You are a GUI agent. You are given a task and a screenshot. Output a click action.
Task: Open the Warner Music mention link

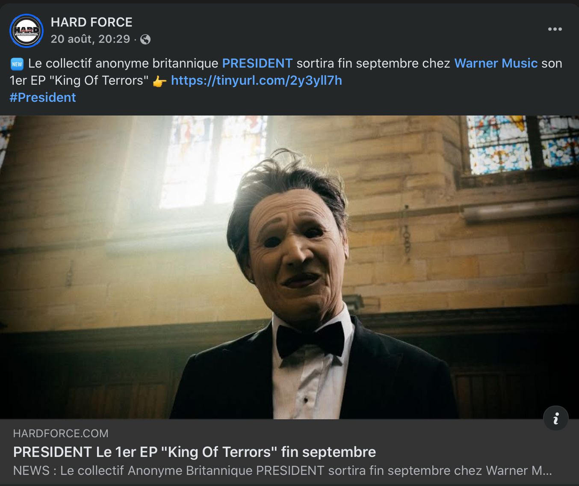click(x=496, y=63)
